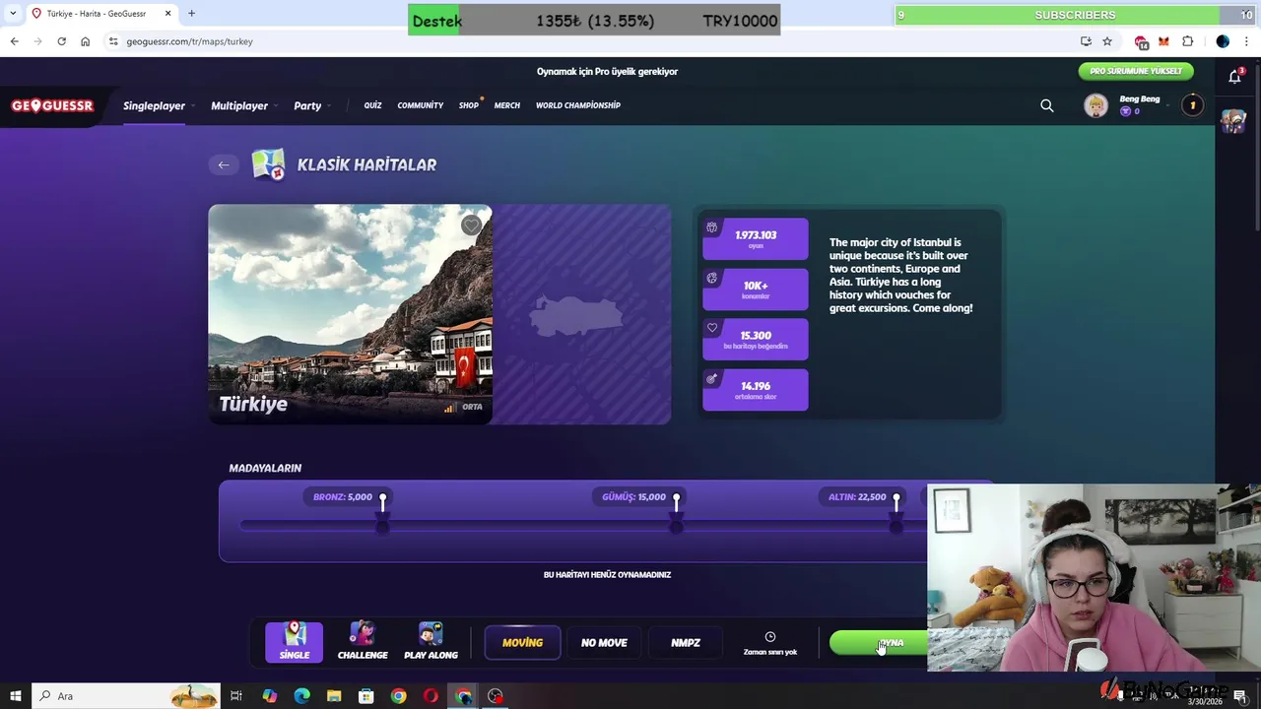
Task: Reload the page in the browser
Action: click(x=61, y=41)
